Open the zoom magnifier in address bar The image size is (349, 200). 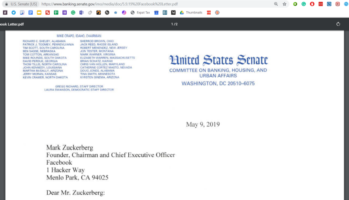pyautogui.click(x=276, y=4)
